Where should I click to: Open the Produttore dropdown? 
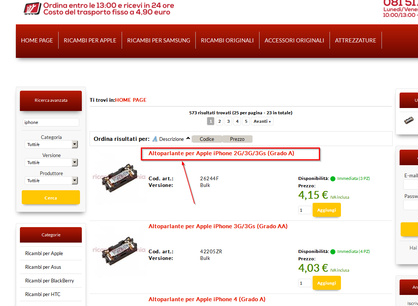coord(51,181)
